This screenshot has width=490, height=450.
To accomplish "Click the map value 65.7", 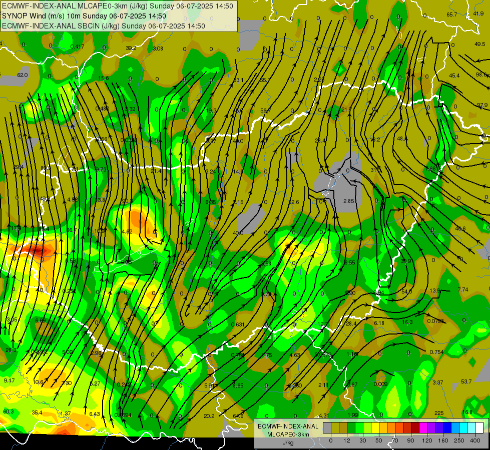I will [x=452, y=14].
